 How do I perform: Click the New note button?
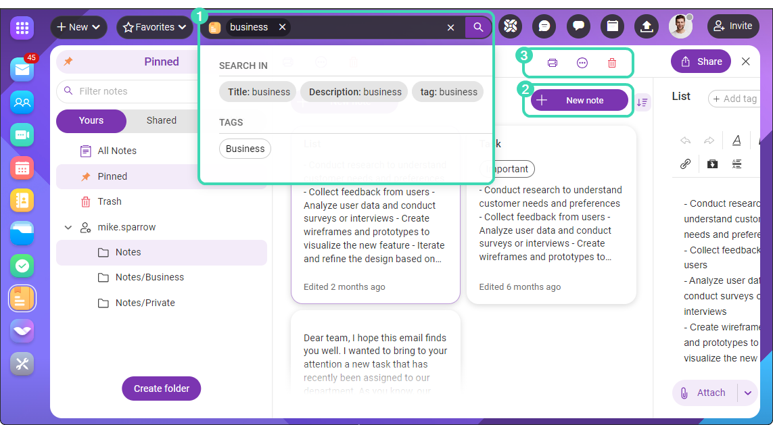click(580, 101)
